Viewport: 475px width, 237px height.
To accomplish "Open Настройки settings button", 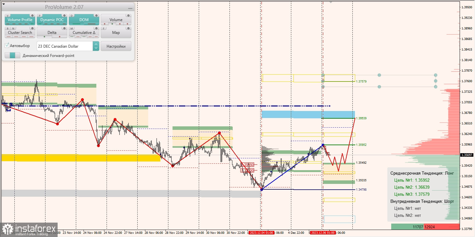I will click(116, 46).
